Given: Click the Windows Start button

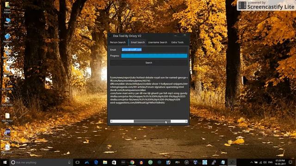Looking at the screenshot, I should pos(5,162).
